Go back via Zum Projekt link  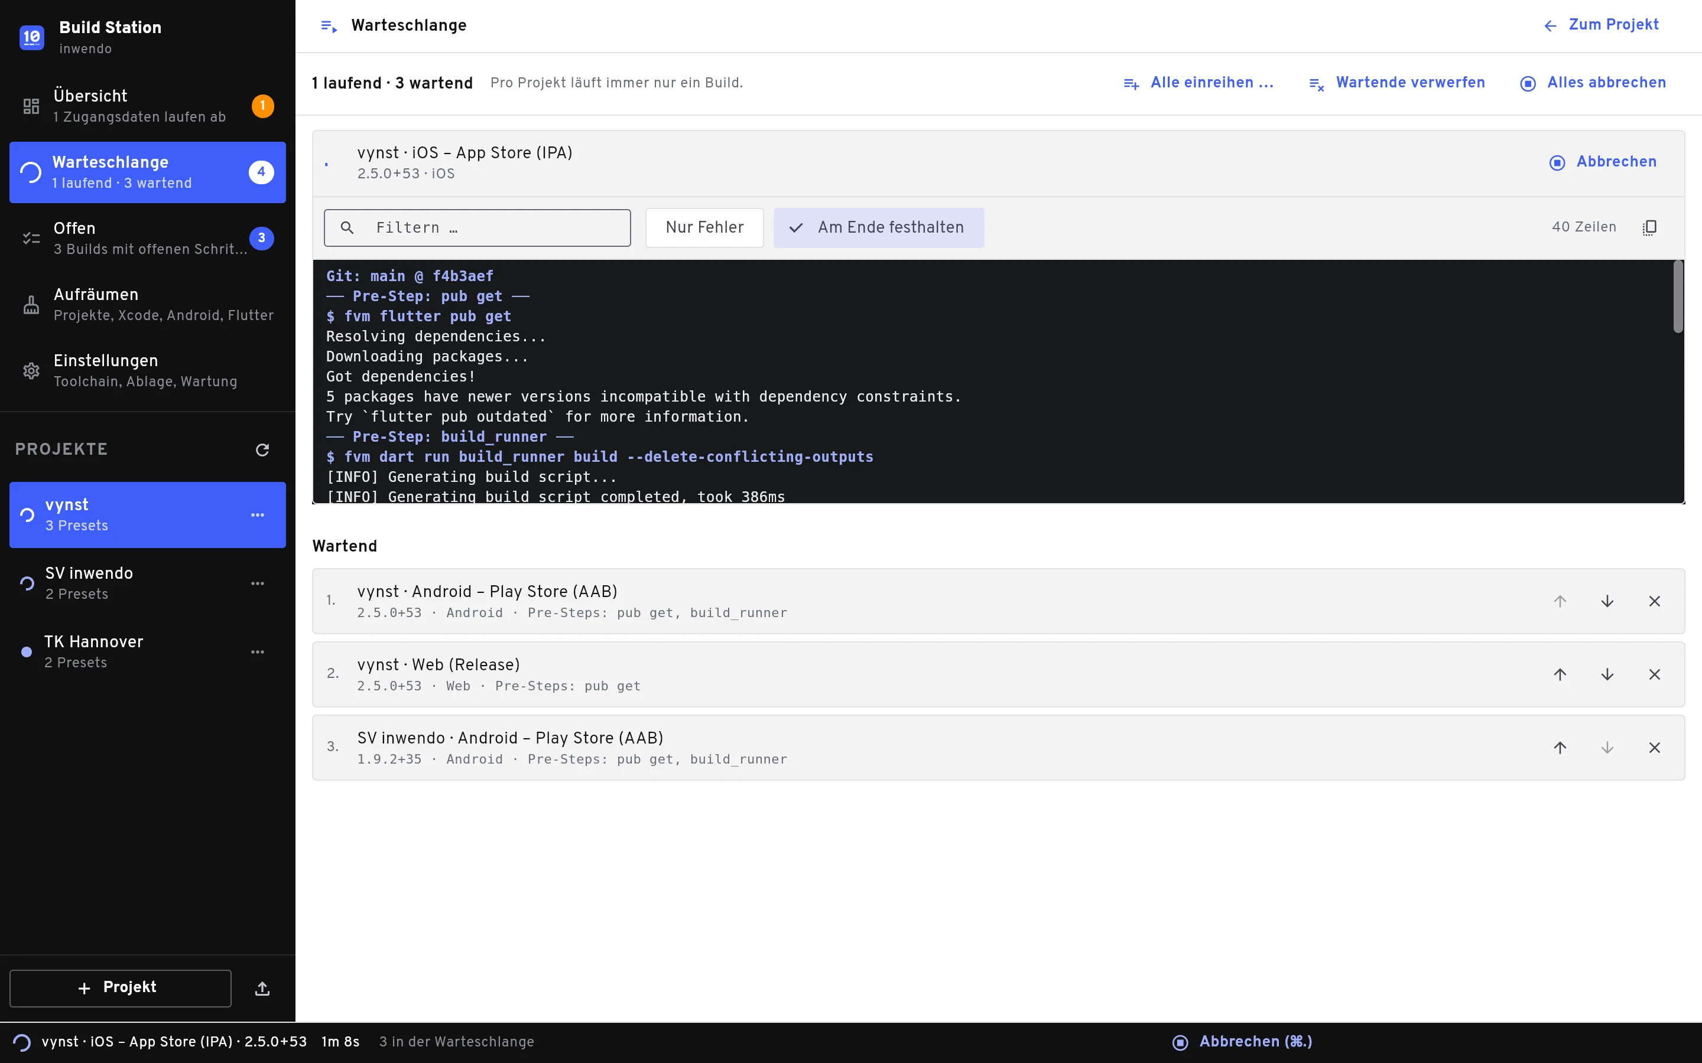pyautogui.click(x=1601, y=25)
